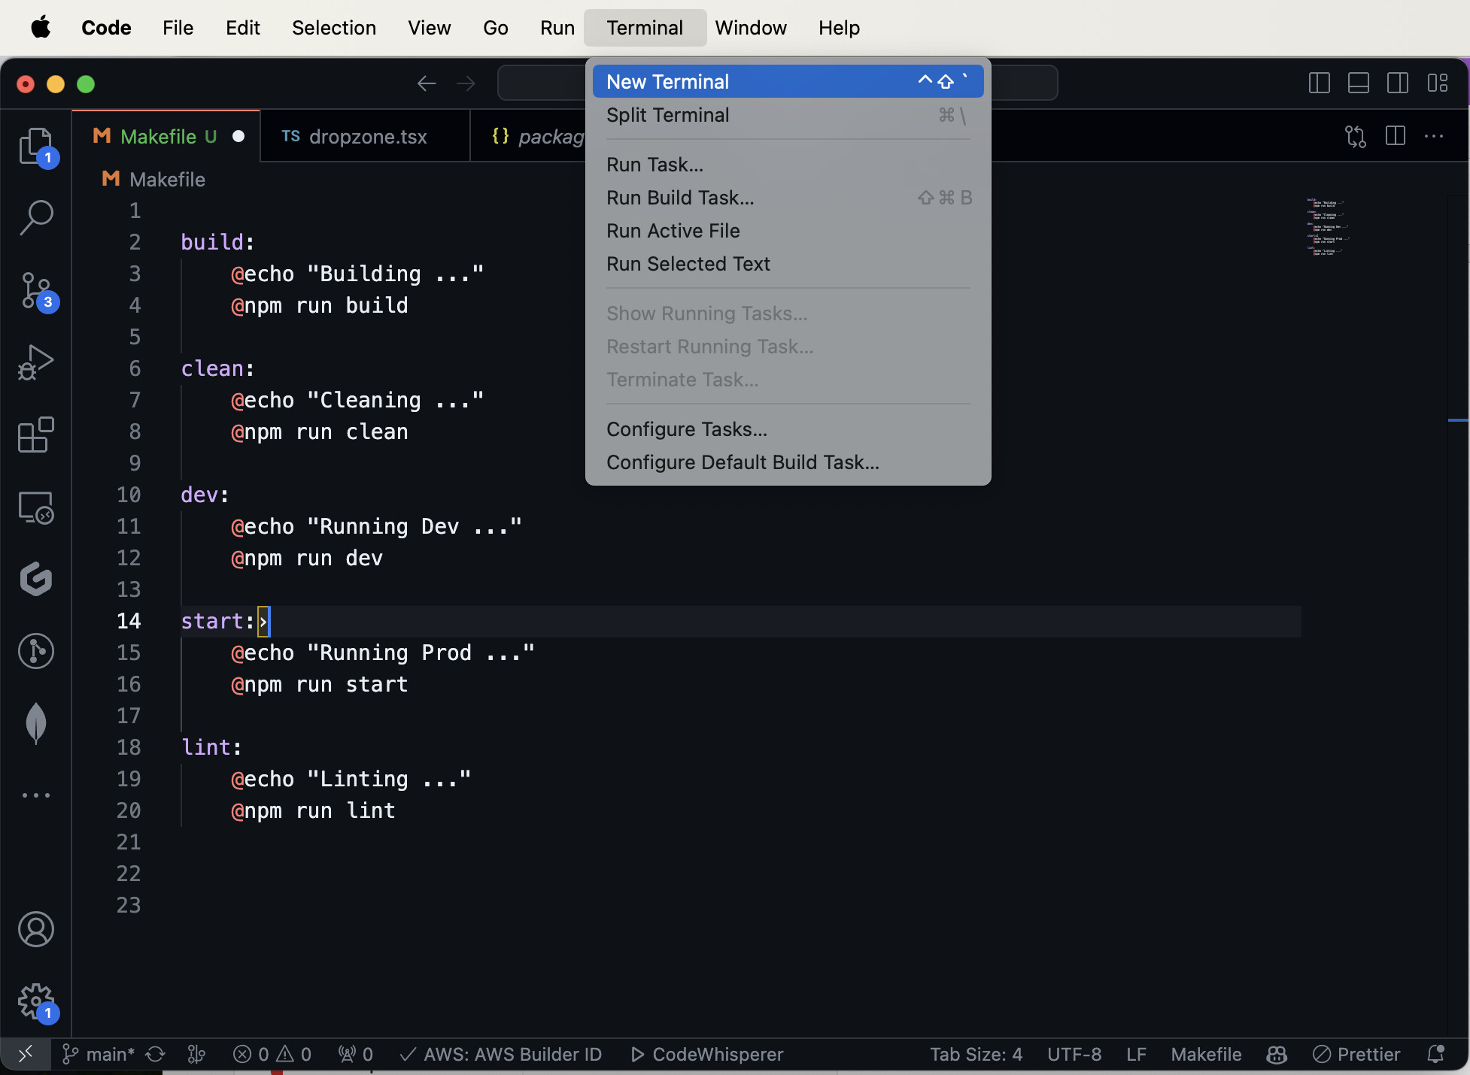Open the Search view icon
1470x1075 pixels.
tap(36, 218)
